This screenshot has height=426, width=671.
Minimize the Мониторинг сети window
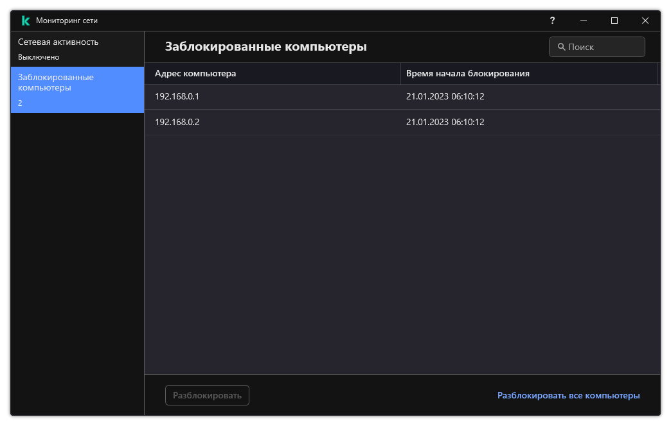583,21
